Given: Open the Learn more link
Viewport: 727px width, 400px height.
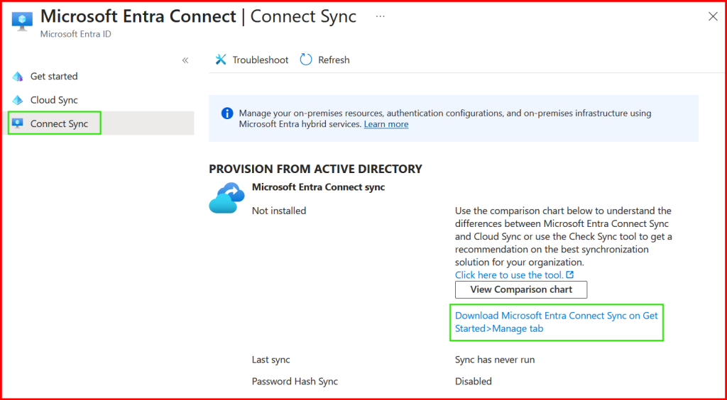Looking at the screenshot, I should pos(386,124).
